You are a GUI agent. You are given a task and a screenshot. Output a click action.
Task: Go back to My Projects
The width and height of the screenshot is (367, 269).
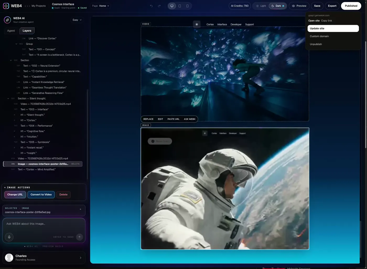pos(39,6)
